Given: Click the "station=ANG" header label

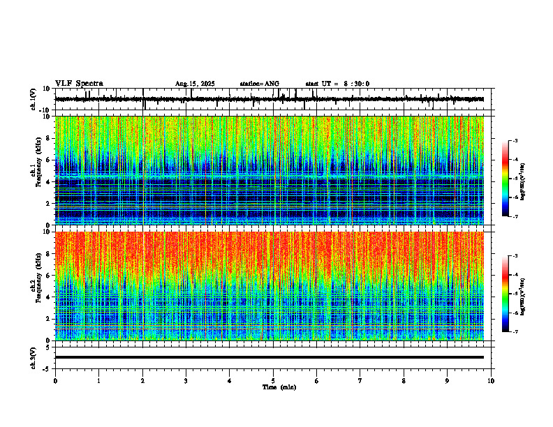Looking at the screenshot, I should (259, 84).
